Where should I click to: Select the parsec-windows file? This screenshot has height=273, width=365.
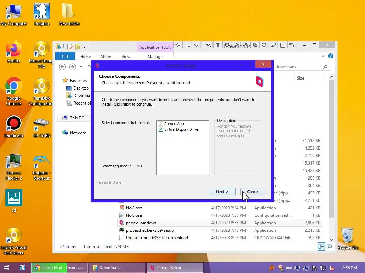(220, 223)
